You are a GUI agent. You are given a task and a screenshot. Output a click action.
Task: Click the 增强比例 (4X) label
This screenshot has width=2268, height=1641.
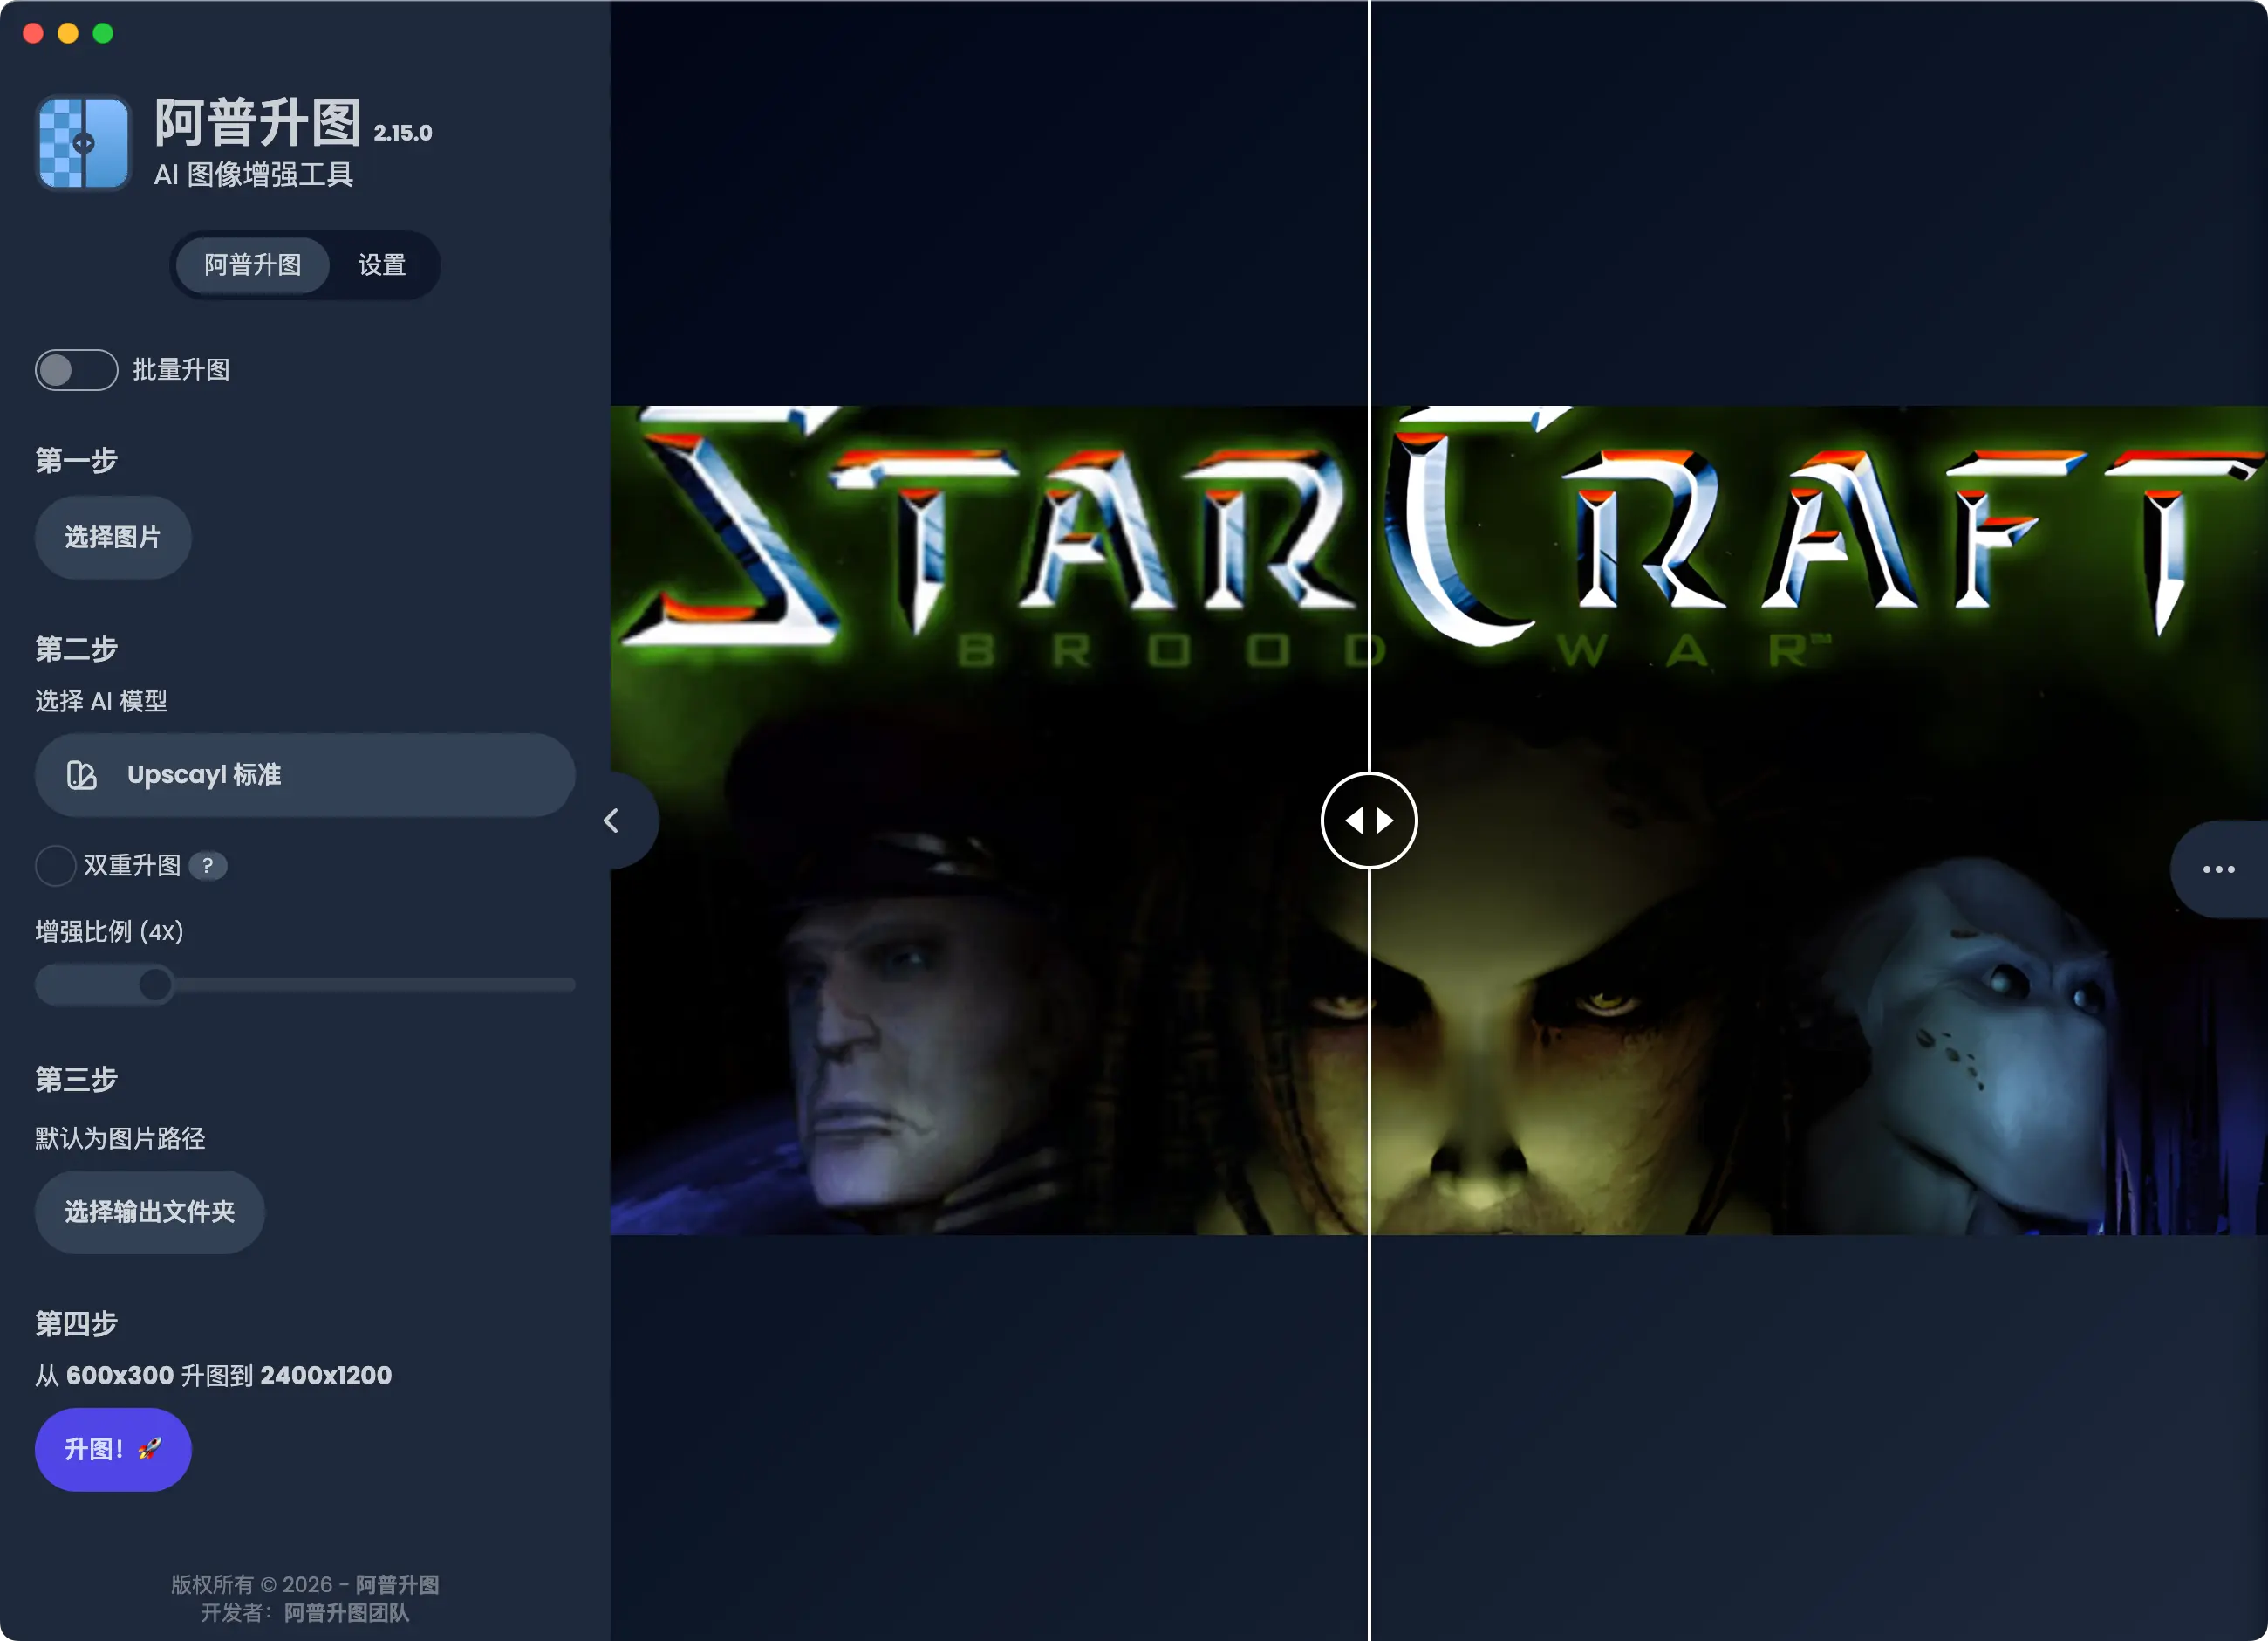(109, 931)
